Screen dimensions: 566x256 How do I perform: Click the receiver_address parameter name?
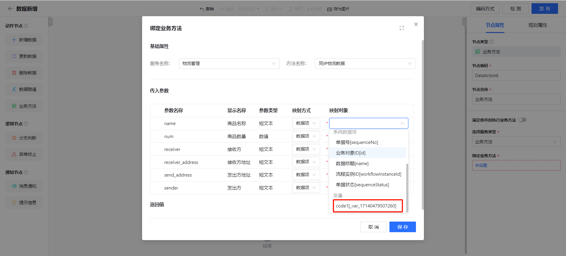(181, 162)
